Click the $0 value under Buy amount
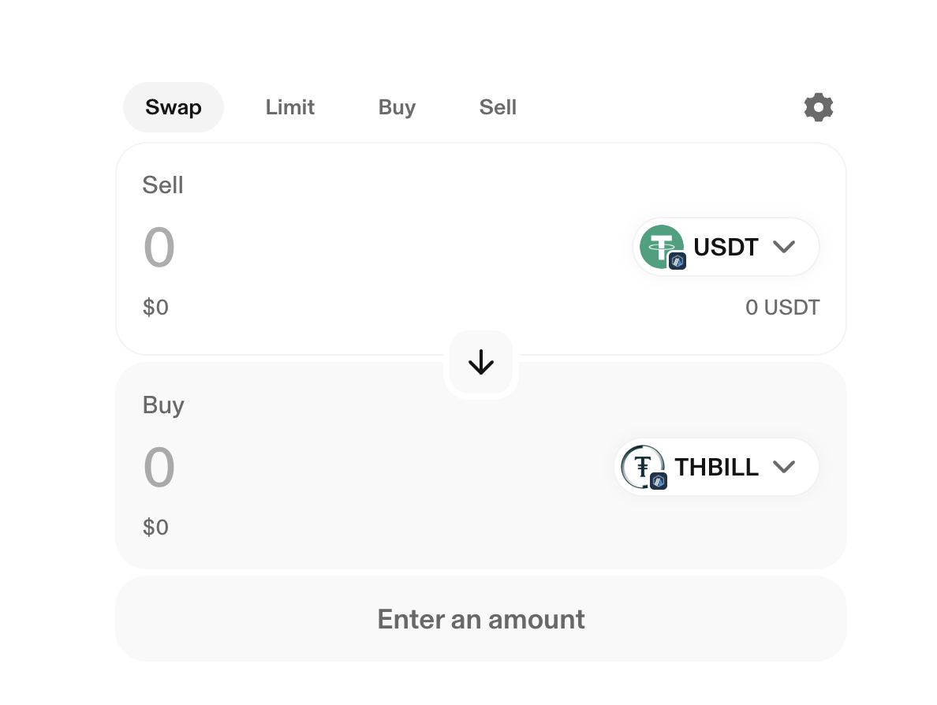Viewport: 937px width, 705px height. click(155, 527)
